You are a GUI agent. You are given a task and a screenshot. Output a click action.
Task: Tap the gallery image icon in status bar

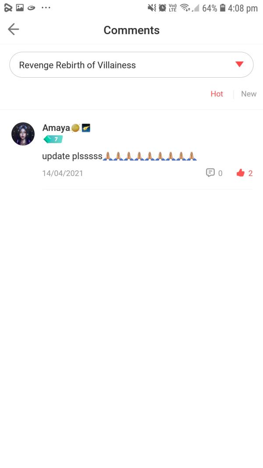pyautogui.click(x=20, y=8)
